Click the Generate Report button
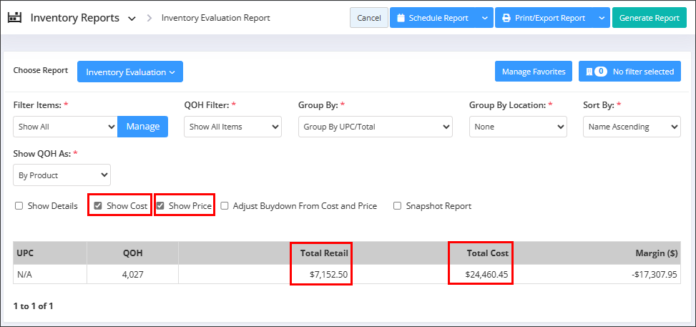 pyautogui.click(x=650, y=18)
